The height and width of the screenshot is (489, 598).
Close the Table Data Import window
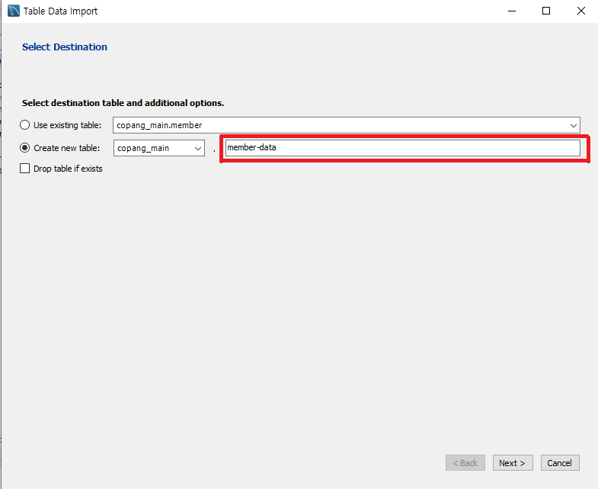[580, 11]
